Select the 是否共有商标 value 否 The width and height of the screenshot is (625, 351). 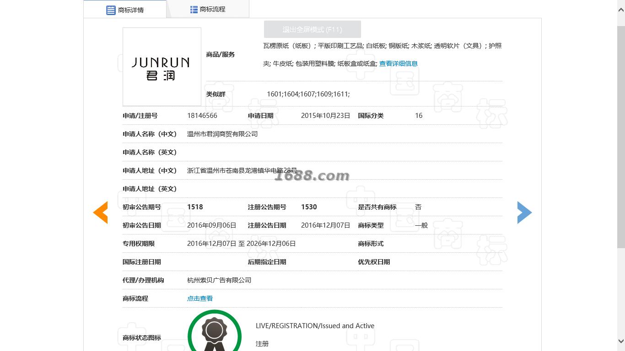tap(418, 207)
